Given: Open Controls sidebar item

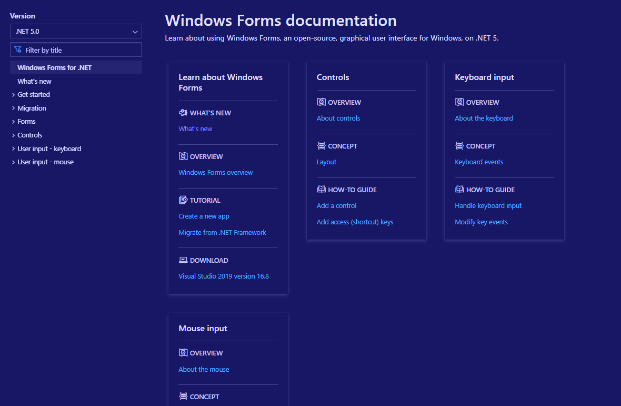Looking at the screenshot, I should [29, 135].
